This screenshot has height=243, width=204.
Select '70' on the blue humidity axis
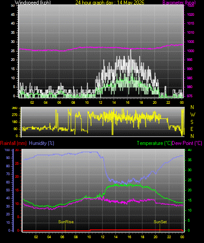pyautogui.click(x=8, y=174)
